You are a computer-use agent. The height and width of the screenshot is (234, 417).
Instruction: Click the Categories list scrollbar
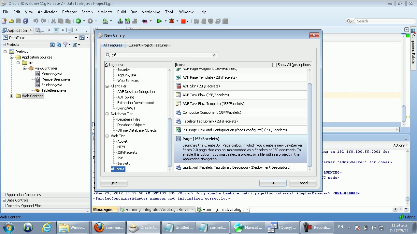(170, 142)
